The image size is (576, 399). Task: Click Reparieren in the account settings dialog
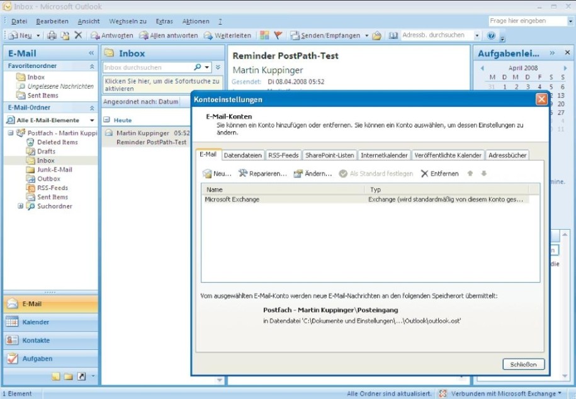pyautogui.click(x=259, y=174)
